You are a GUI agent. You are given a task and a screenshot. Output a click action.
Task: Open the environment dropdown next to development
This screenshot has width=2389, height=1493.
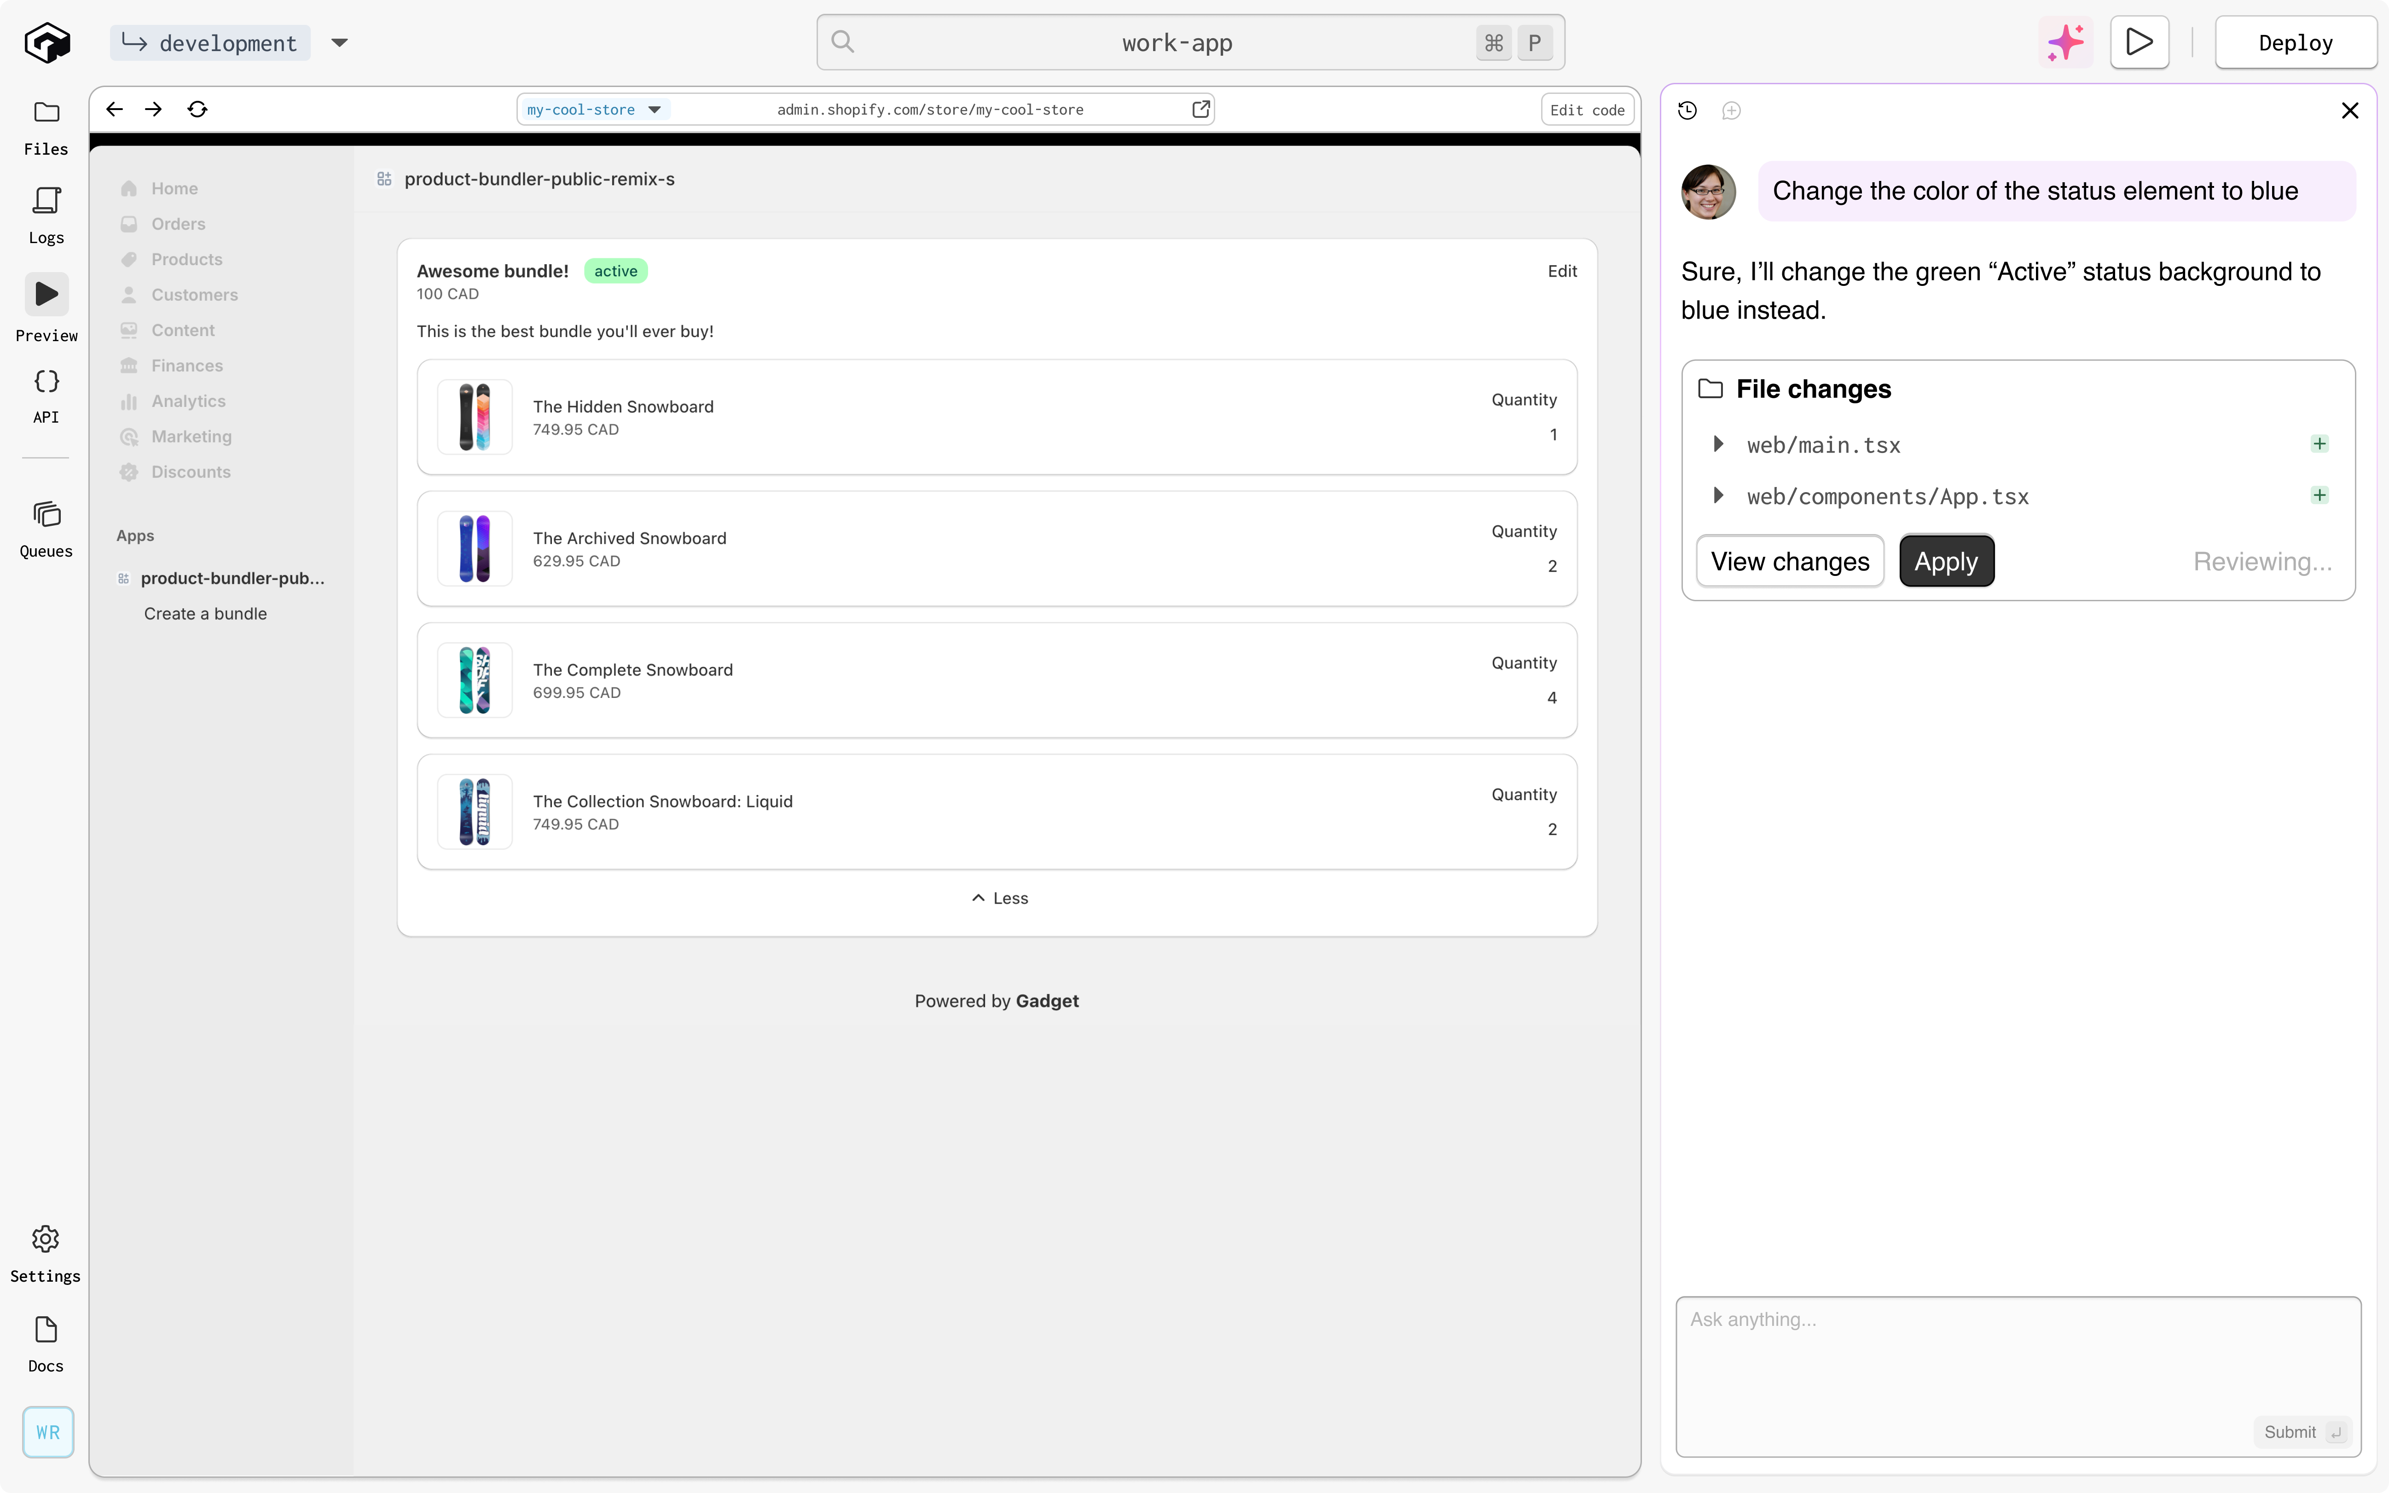click(340, 42)
